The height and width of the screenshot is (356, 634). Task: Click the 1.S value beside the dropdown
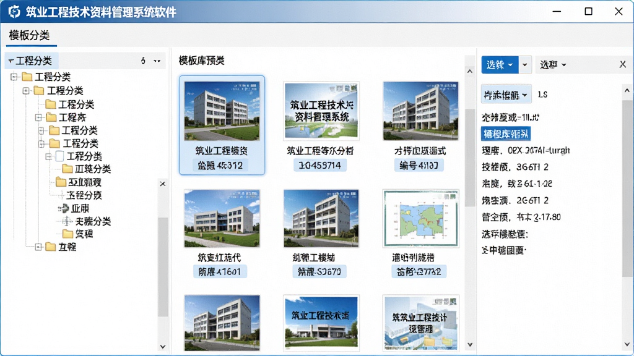click(x=542, y=95)
